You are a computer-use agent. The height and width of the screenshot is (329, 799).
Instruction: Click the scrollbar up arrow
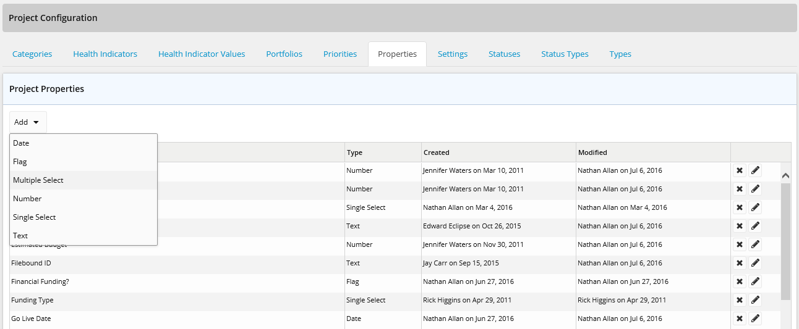tap(785, 175)
